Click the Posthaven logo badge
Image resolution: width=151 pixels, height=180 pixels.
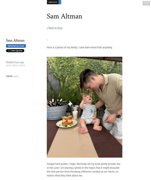click(x=53, y=2)
